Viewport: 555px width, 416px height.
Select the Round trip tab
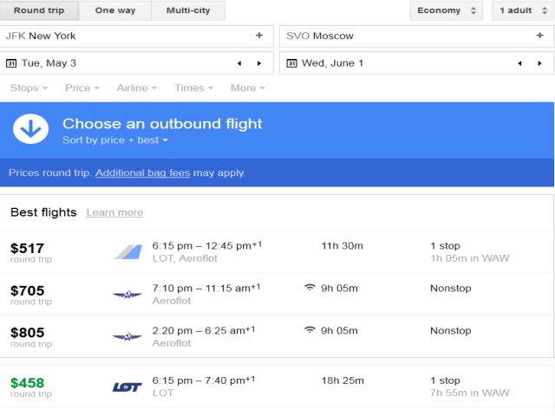coord(40,10)
